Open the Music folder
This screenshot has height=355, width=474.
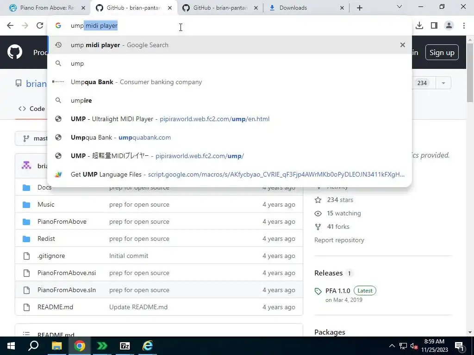tap(46, 204)
